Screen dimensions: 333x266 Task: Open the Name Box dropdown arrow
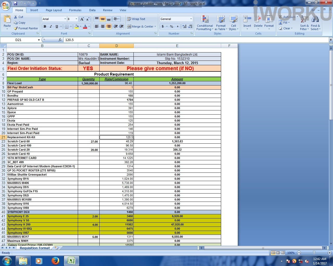click(x=39, y=40)
